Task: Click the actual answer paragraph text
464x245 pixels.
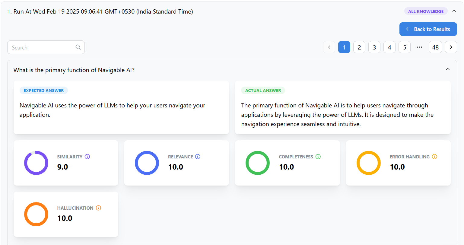Action: pyautogui.click(x=337, y=115)
